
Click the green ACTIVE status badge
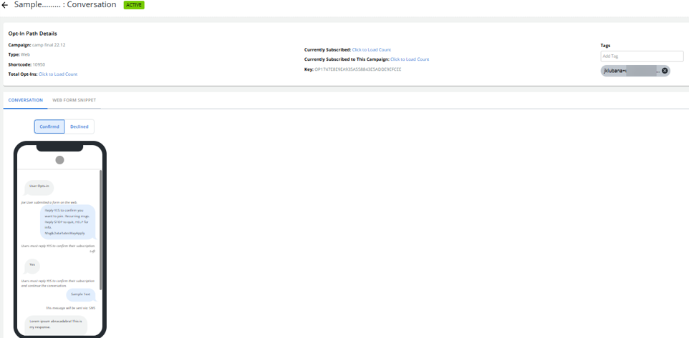point(133,5)
